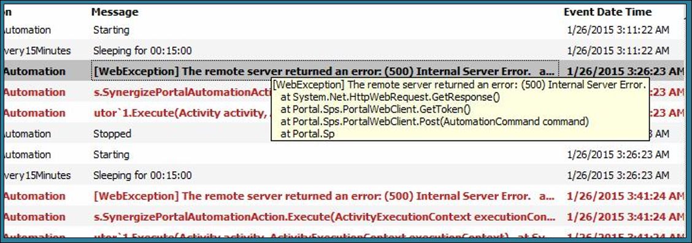Click the yellow WebException stack trace tooltip
The height and width of the screenshot is (243, 692).
[460, 109]
